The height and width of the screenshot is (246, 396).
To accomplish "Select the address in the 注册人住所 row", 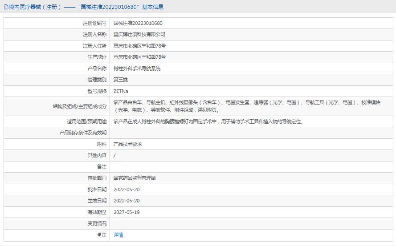I will (x=140, y=46).
